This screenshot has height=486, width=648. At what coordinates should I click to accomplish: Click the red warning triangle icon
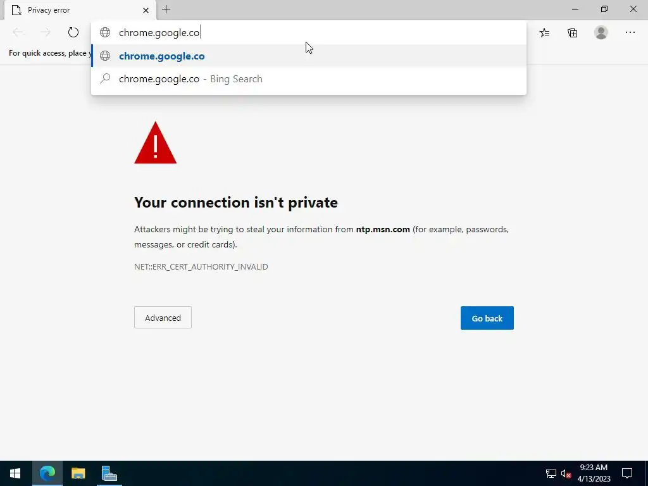point(156,144)
